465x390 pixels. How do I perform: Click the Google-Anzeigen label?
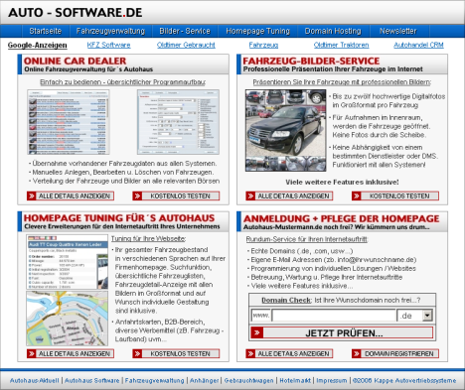coord(38,45)
